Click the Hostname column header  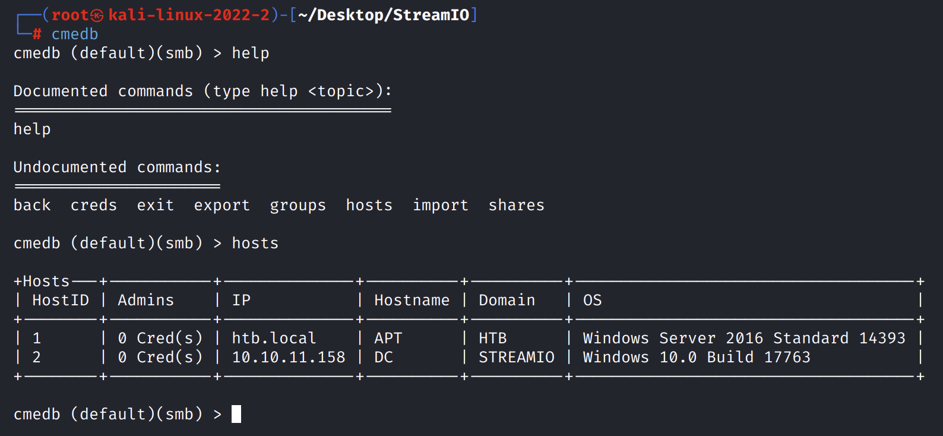click(x=412, y=300)
